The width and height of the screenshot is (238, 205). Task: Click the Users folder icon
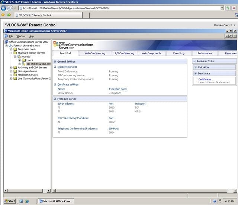pos(24,60)
